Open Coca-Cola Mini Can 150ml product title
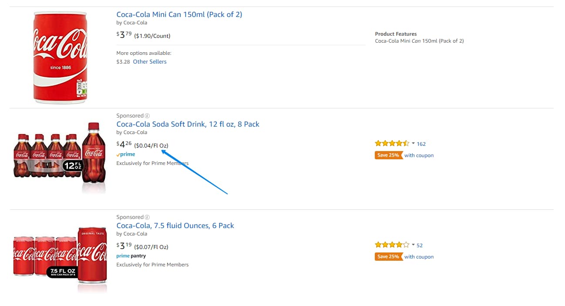 [179, 14]
